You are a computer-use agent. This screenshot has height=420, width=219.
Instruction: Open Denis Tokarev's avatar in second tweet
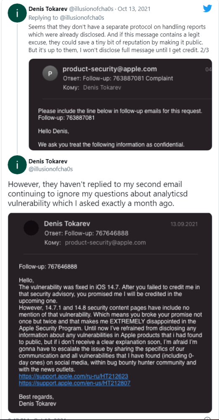[17, 165]
